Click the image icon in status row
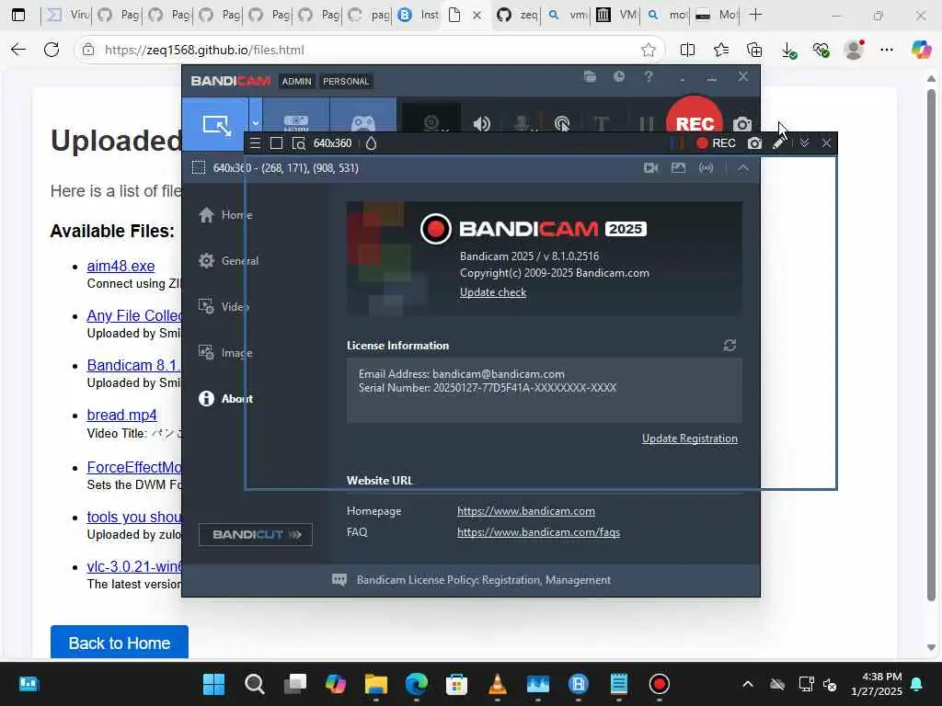Screen dimensions: 942x706 (678, 167)
